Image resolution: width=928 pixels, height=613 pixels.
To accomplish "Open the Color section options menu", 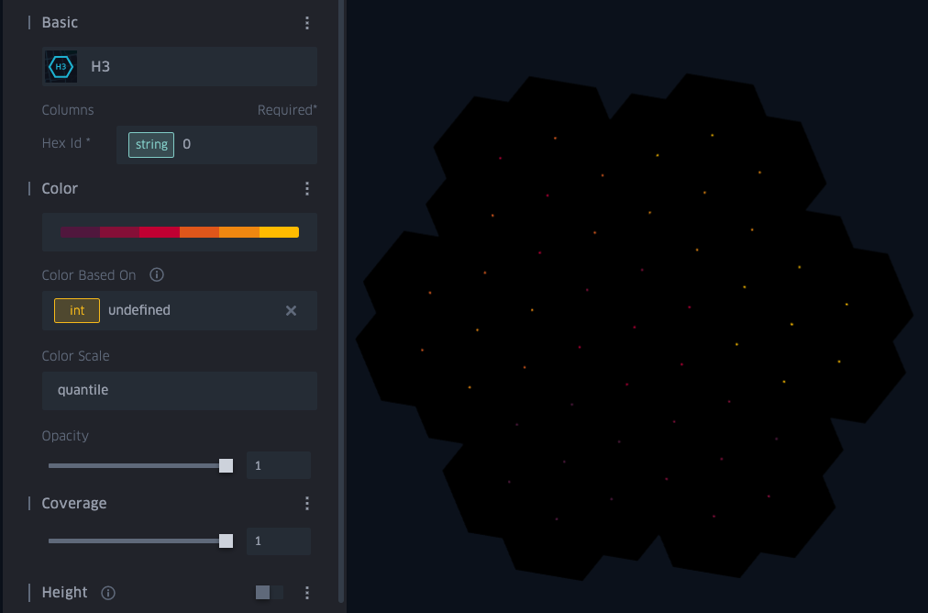I will (307, 188).
